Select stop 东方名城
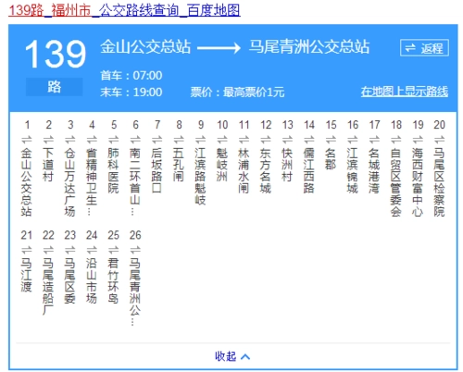 coord(266,170)
